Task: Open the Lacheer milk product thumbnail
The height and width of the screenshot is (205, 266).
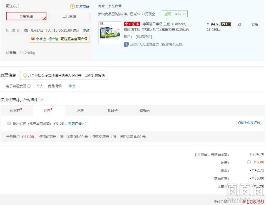Action: pyautogui.click(x=110, y=33)
